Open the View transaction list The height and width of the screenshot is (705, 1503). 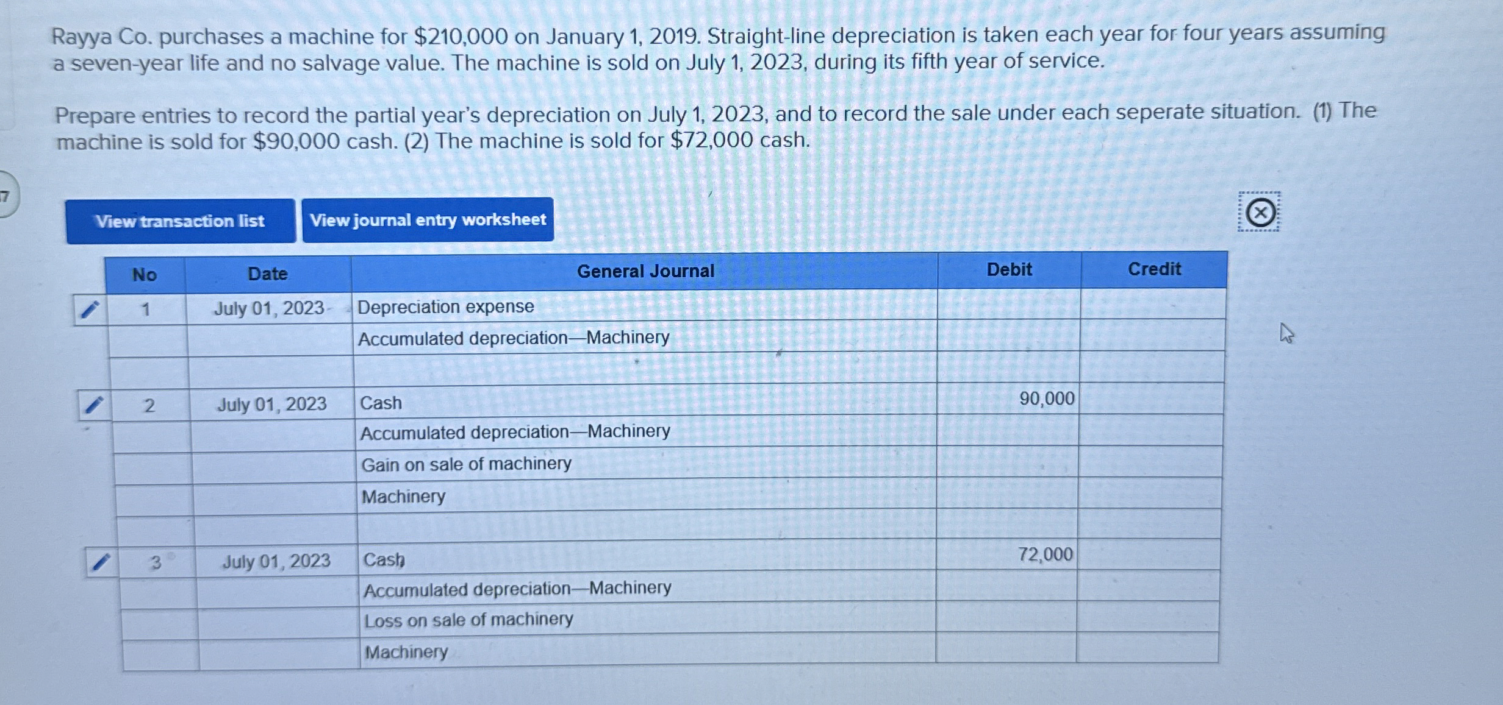pyautogui.click(x=179, y=221)
